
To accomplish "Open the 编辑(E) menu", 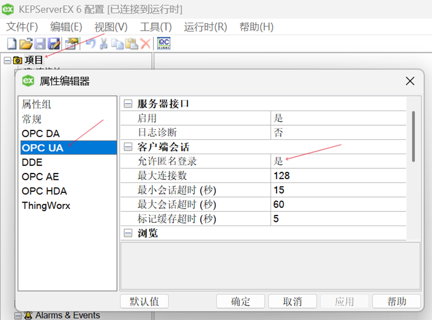I will (66, 27).
